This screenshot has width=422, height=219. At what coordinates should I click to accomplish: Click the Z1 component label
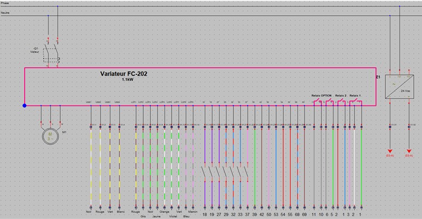378,78
